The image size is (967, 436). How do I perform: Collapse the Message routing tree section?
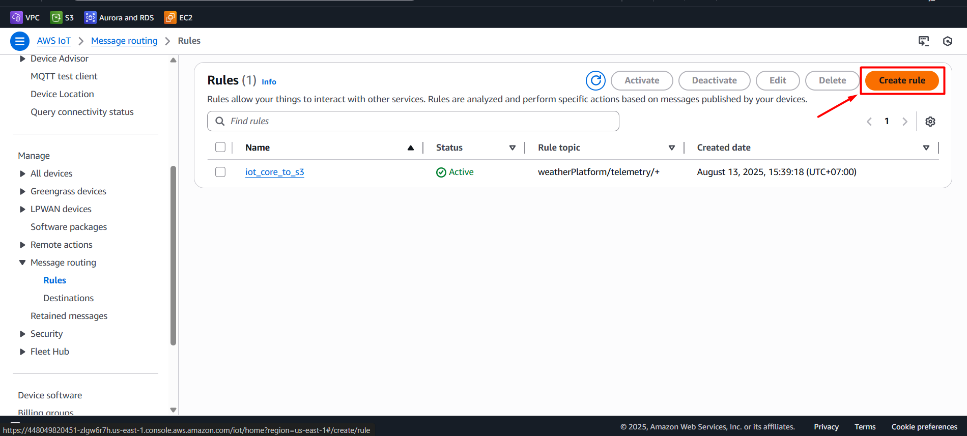click(22, 263)
